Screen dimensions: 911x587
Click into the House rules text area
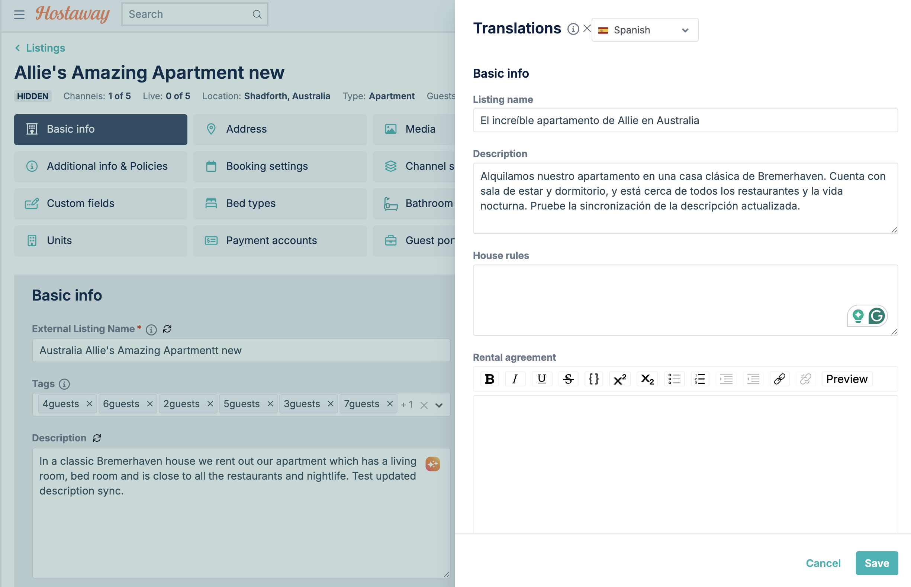(685, 300)
